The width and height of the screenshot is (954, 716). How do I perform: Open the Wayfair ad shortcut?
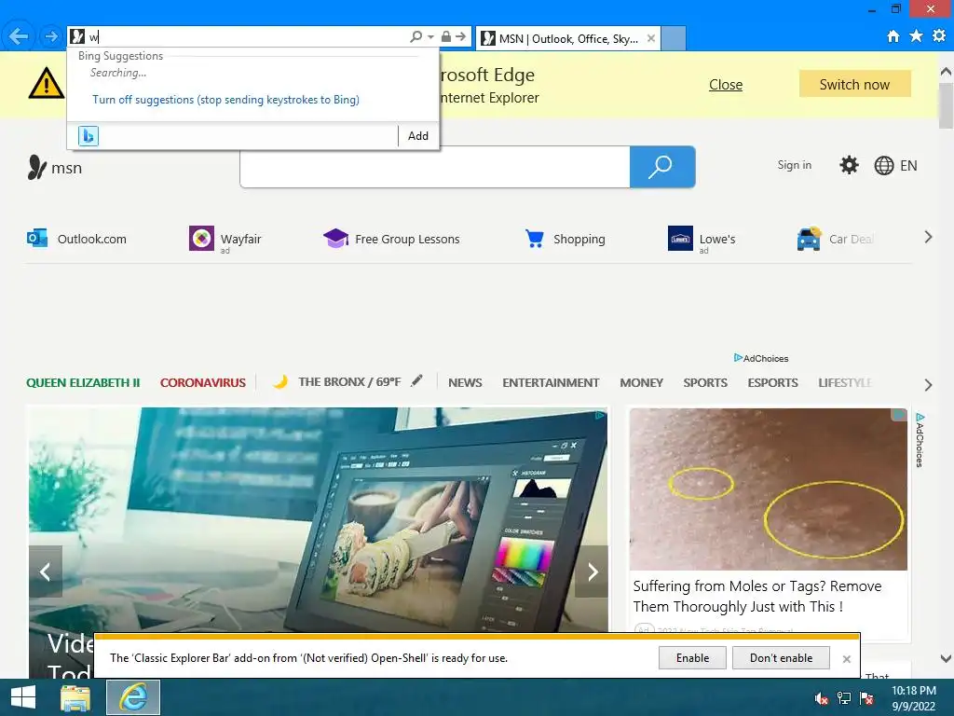(225, 239)
